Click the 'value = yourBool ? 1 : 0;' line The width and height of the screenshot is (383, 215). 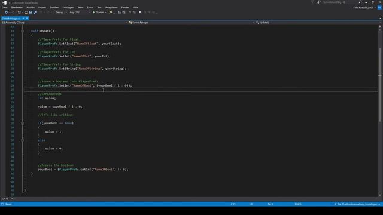(60, 106)
